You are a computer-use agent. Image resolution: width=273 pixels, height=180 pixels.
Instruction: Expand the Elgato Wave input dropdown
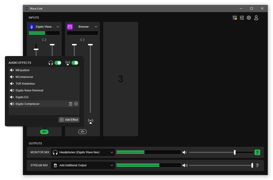pyautogui.click(x=58, y=27)
